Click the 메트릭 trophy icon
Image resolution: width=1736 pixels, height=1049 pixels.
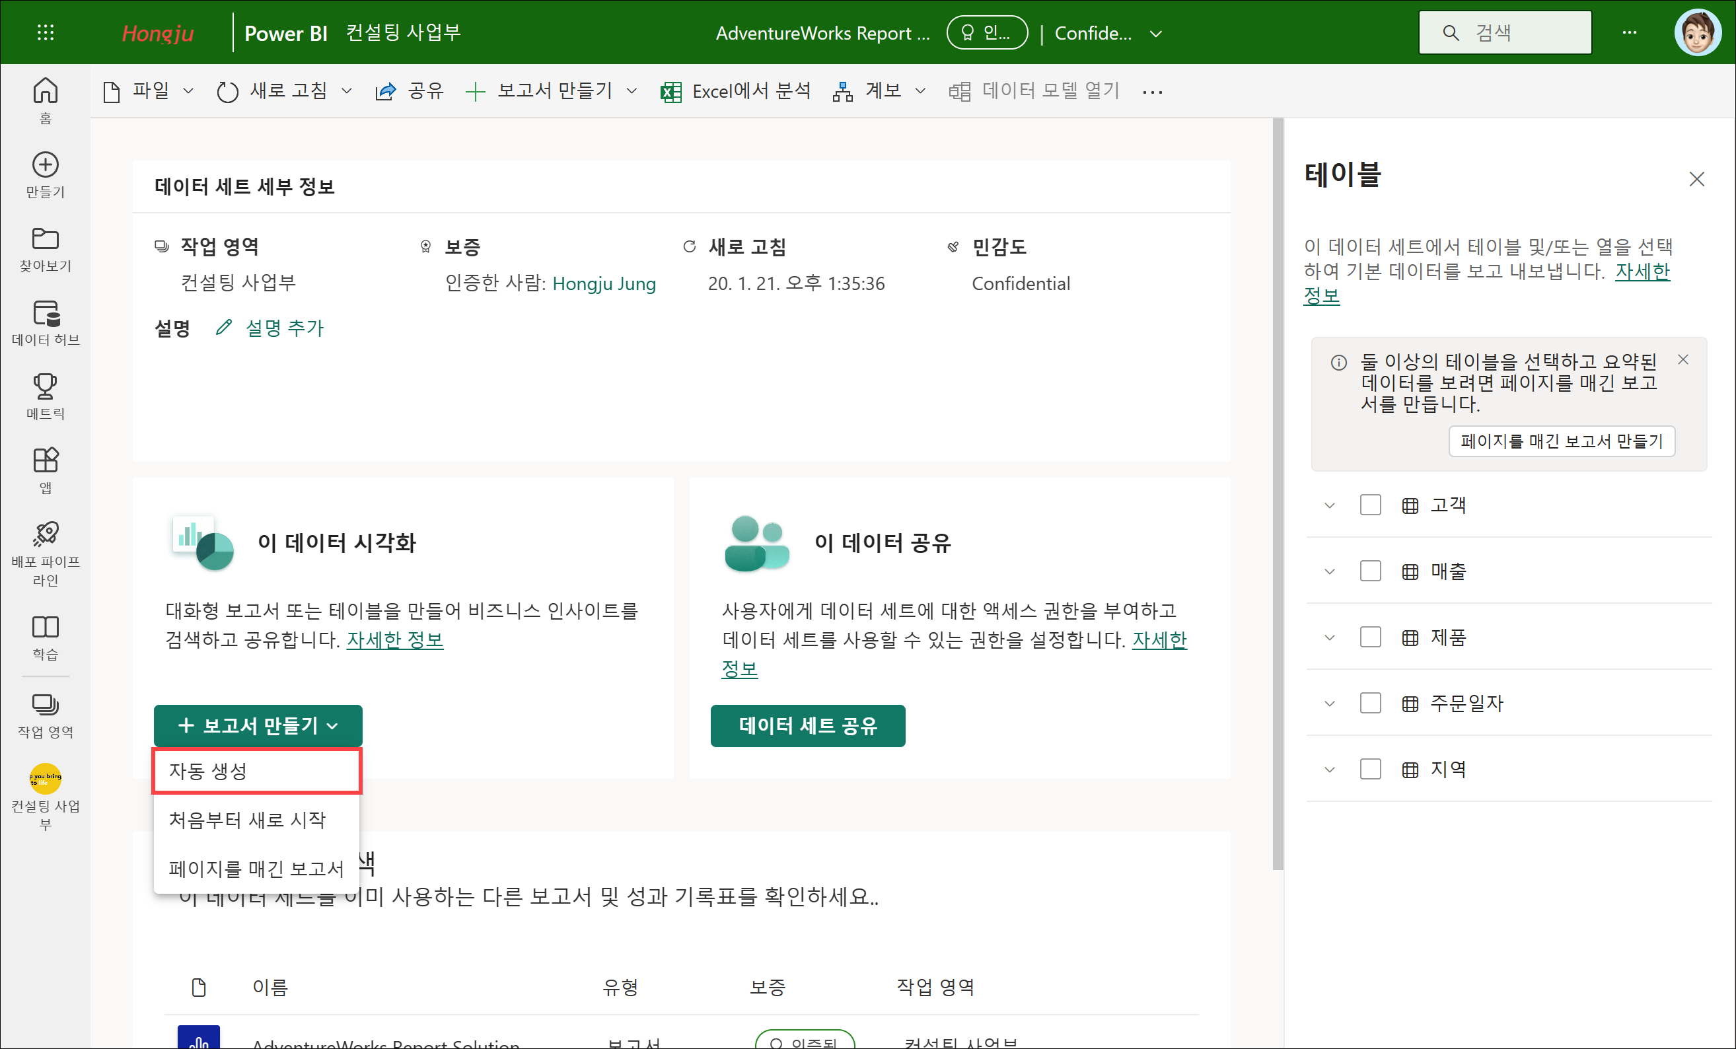tap(45, 387)
